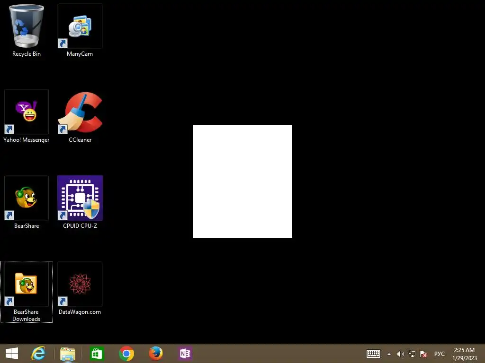Launch Internet Explorer from the taskbar
The height and width of the screenshot is (363, 485).
click(38, 354)
